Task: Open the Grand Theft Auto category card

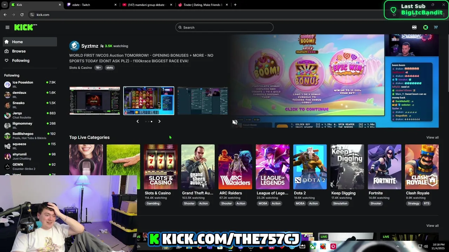Action: [198, 167]
